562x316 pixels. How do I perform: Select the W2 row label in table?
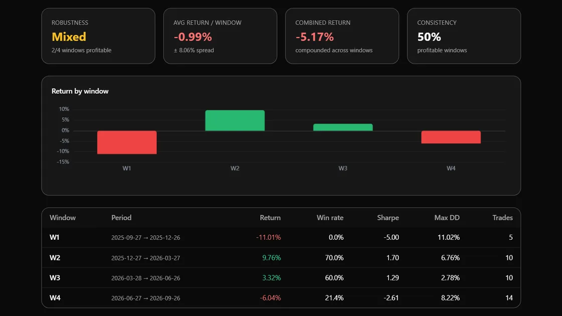click(55, 258)
